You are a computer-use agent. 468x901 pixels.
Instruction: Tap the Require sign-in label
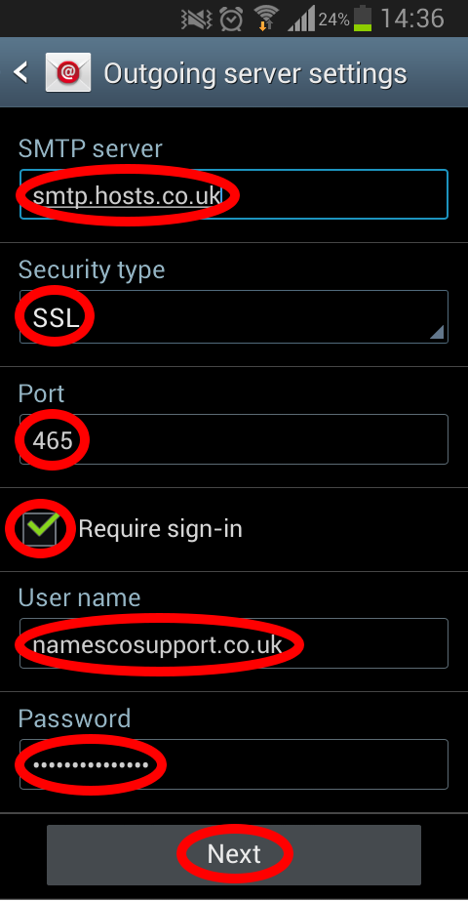click(160, 529)
